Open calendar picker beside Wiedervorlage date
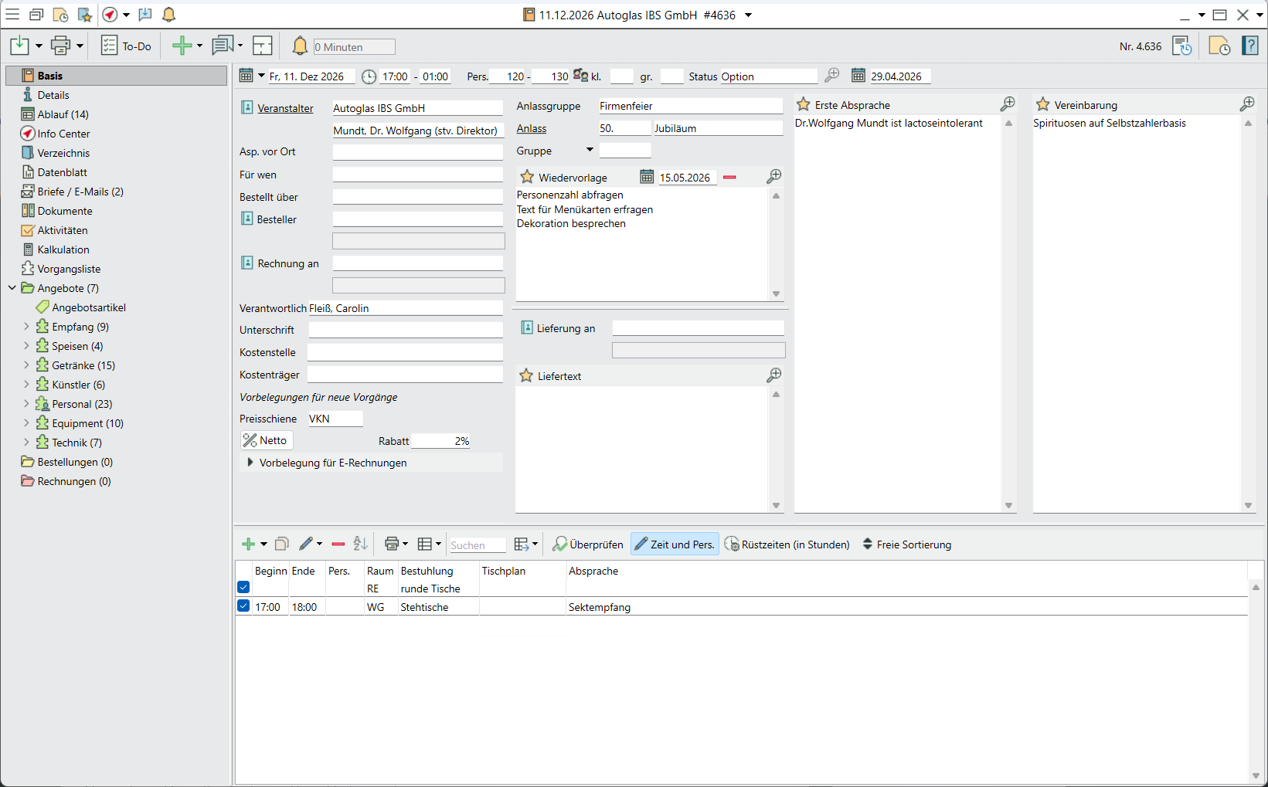The height and width of the screenshot is (787, 1268). [x=647, y=177]
